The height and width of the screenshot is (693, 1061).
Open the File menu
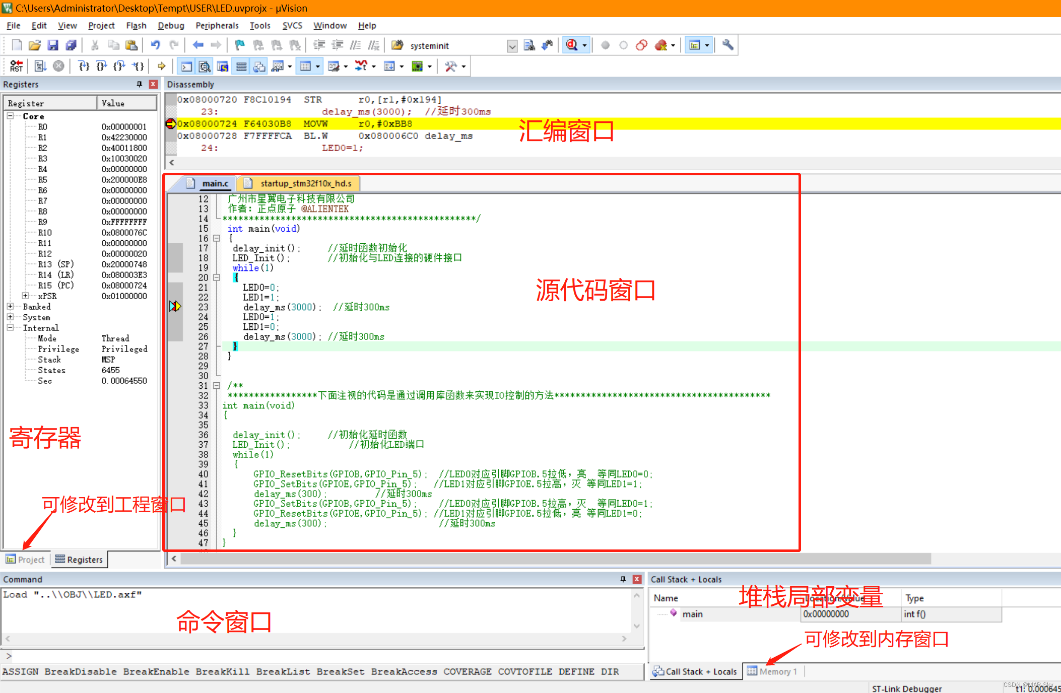14,26
